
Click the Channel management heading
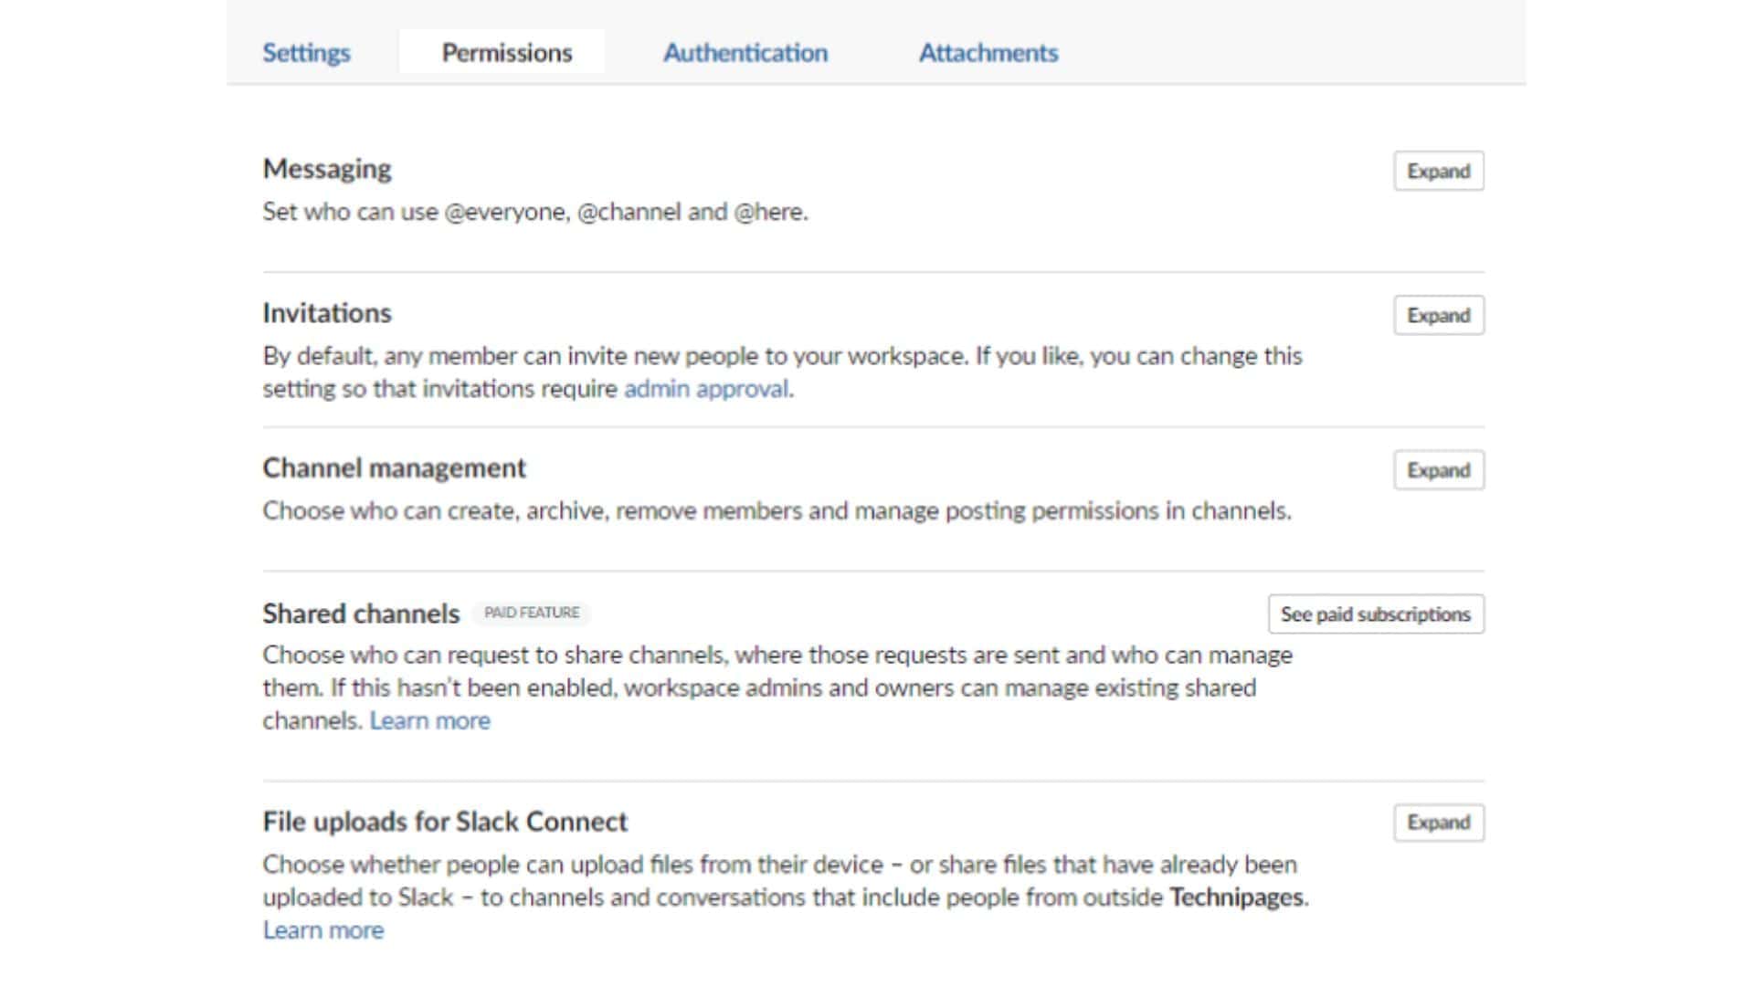[x=394, y=467]
